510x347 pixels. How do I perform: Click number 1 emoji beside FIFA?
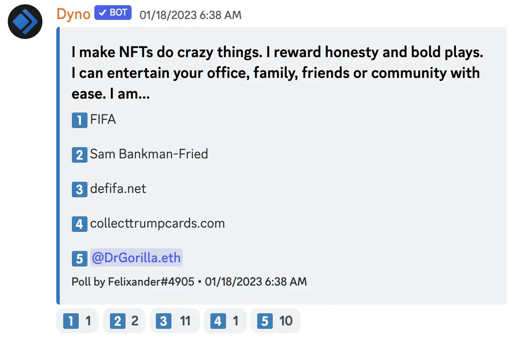click(80, 120)
